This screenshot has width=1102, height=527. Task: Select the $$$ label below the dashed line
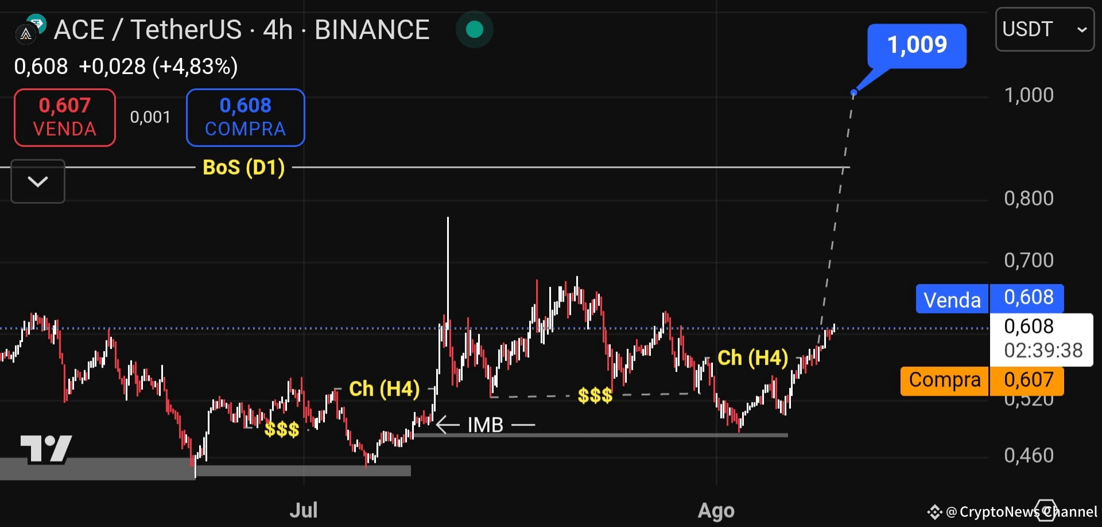[595, 395]
